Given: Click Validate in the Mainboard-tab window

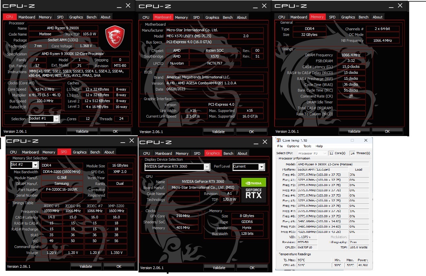Looking at the screenshot, I should click(218, 131).
